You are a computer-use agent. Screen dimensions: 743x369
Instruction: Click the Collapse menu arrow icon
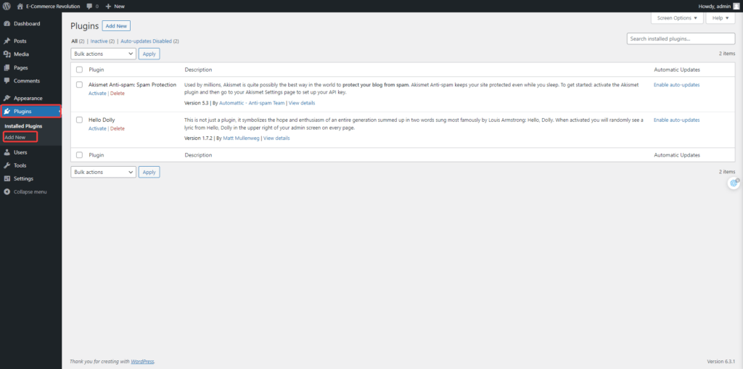[7, 191]
